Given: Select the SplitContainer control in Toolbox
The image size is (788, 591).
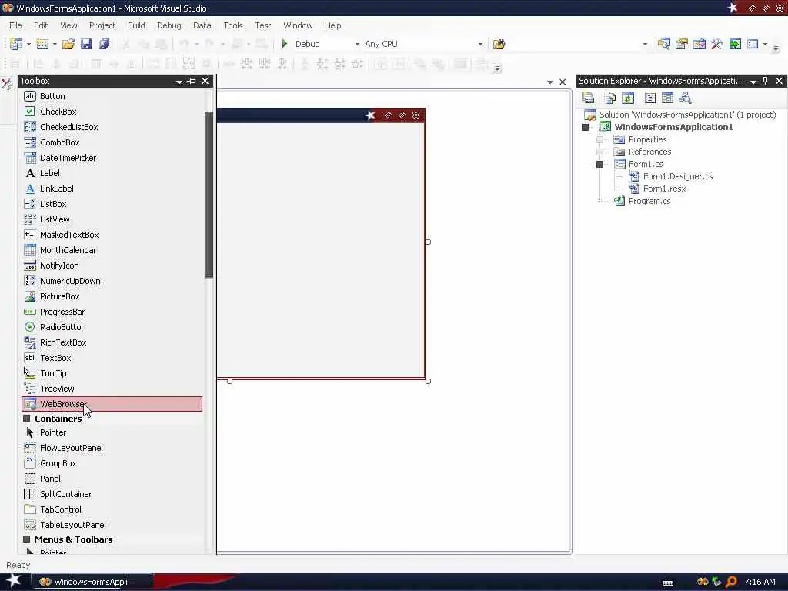Looking at the screenshot, I should 112,494.
